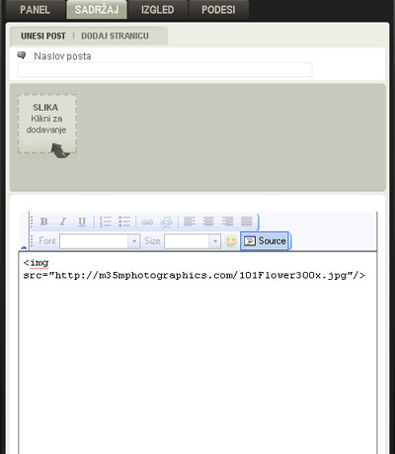The width and height of the screenshot is (395, 454).
Task: Click the image src URL line in the editor
Action: click(x=195, y=275)
